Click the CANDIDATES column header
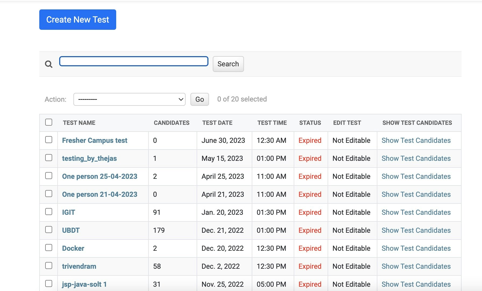482x291 pixels. 172,123
